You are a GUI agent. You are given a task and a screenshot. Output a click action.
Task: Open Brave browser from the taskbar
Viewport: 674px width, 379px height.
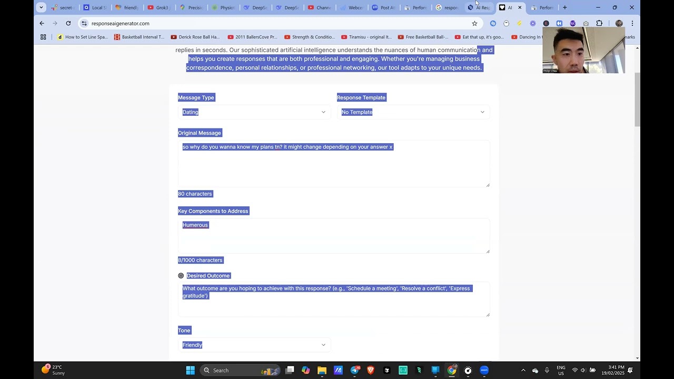371,370
